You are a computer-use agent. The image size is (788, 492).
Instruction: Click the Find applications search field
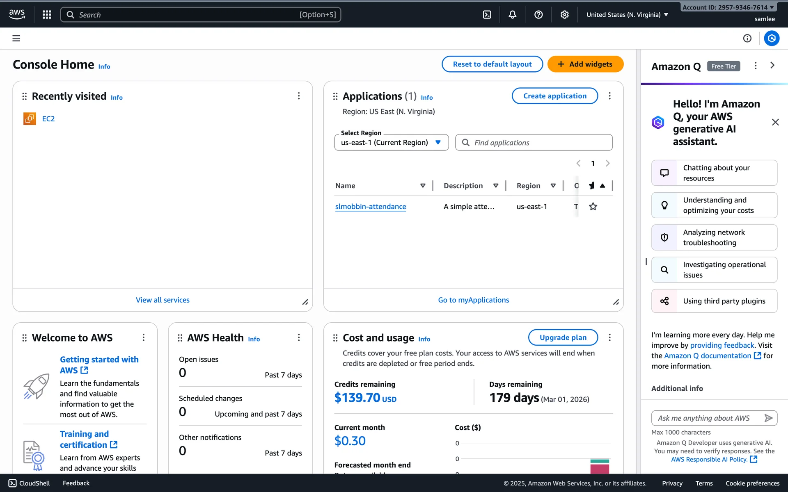coord(534,142)
